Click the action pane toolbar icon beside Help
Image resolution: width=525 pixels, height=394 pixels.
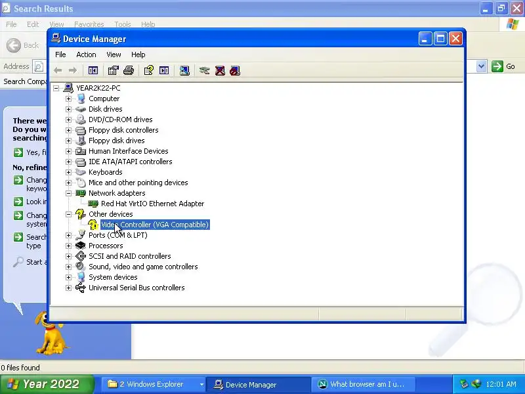[x=164, y=70]
